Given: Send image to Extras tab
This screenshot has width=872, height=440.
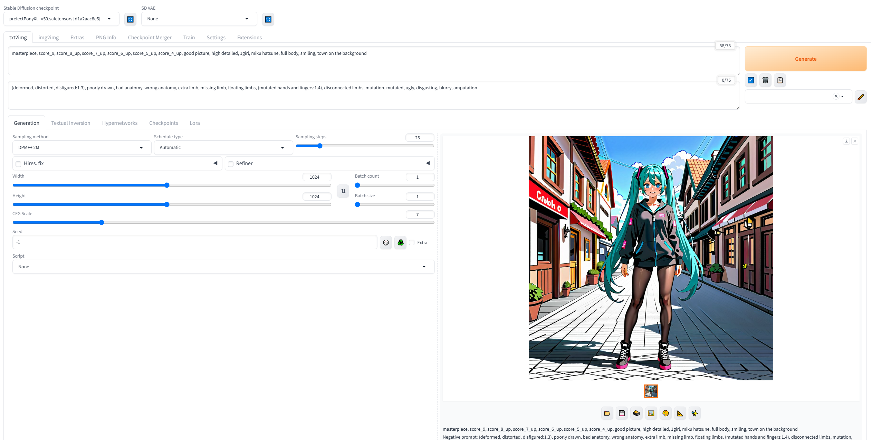Looking at the screenshot, I should [680, 413].
